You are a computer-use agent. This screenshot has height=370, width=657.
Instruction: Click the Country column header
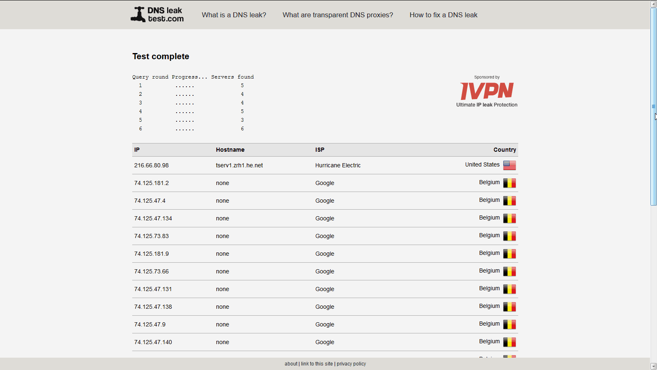(505, 150)
